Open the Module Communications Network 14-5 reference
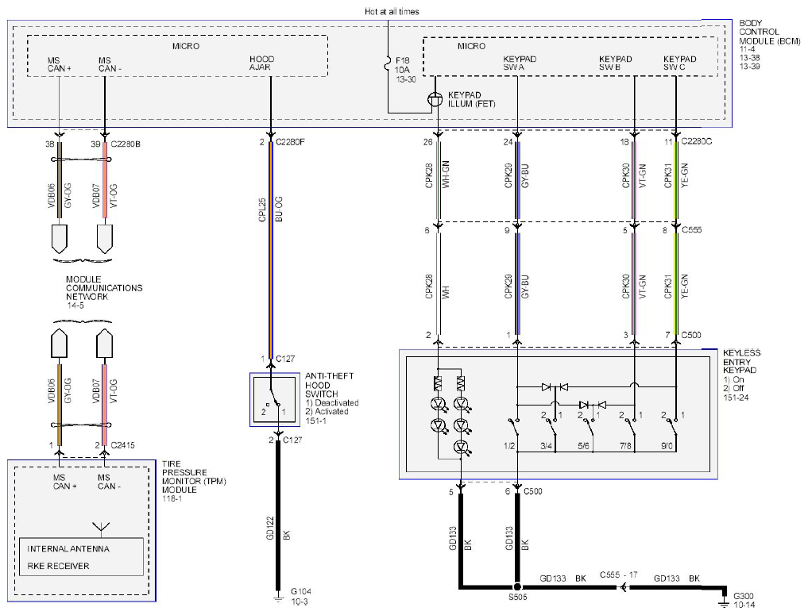 103,292
